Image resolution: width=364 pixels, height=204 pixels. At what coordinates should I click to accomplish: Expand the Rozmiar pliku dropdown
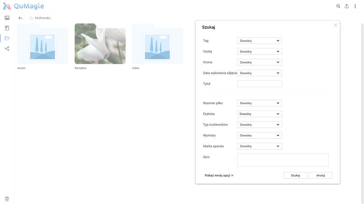pos(260,103)
